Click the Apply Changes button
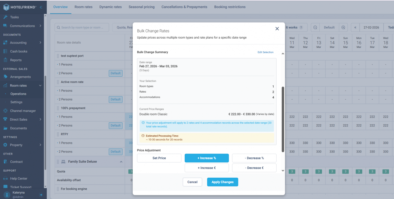Viewport: 394px width, 199px height. pyautogui.click(x=222, y=182)
